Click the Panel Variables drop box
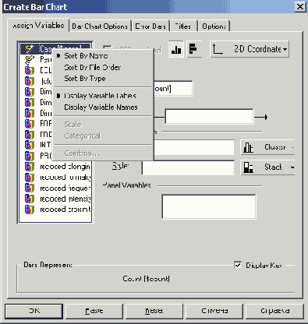The height and width of the screenshot is (324, 308). pyautogui.click(x=209, y=206)
